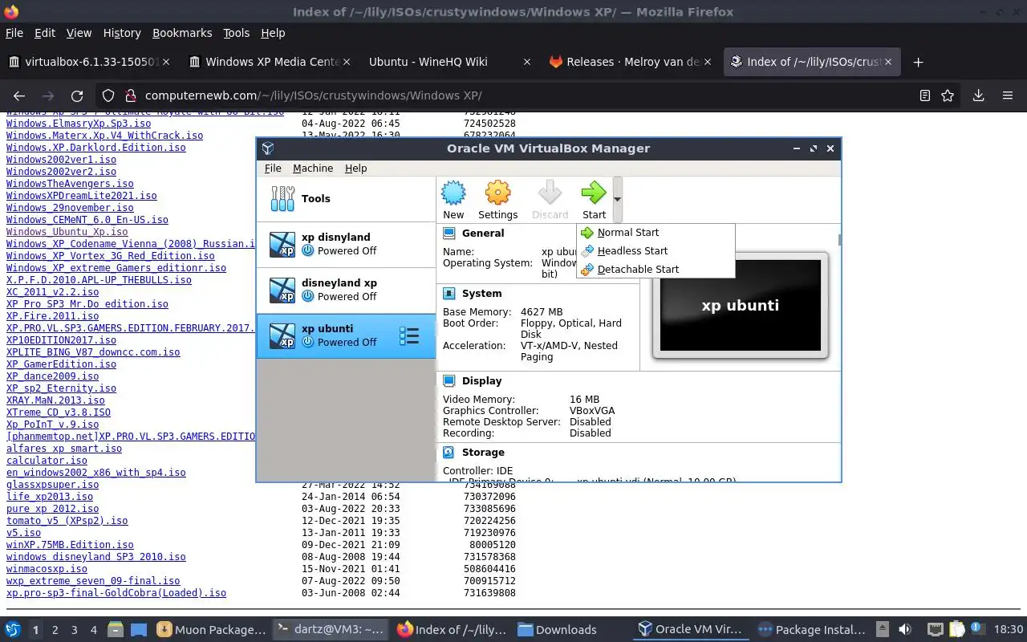
Task: Click the volume speaker tray icon
Action: click(x=905, y=630)
